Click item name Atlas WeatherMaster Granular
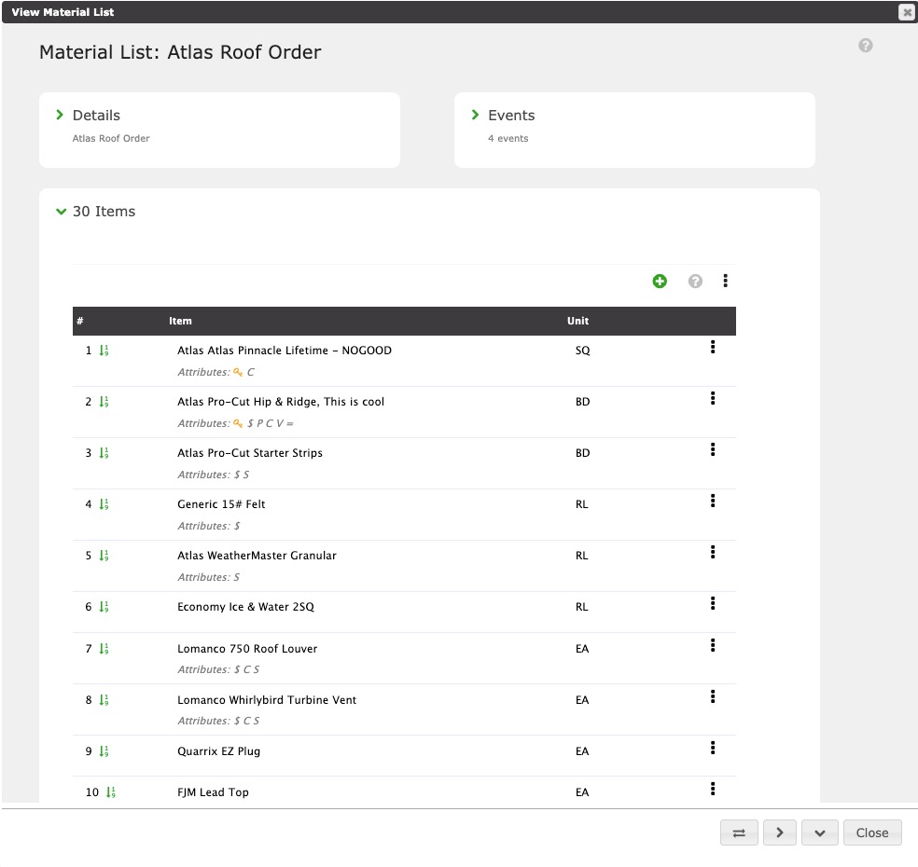Screen dimensions: 918x867 tap(257, 556)
